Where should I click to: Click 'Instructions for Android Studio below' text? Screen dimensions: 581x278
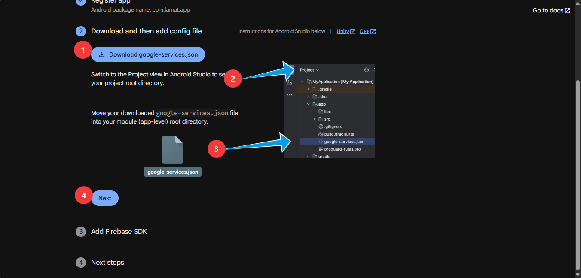pyautogui.click(x=282, y=31)
